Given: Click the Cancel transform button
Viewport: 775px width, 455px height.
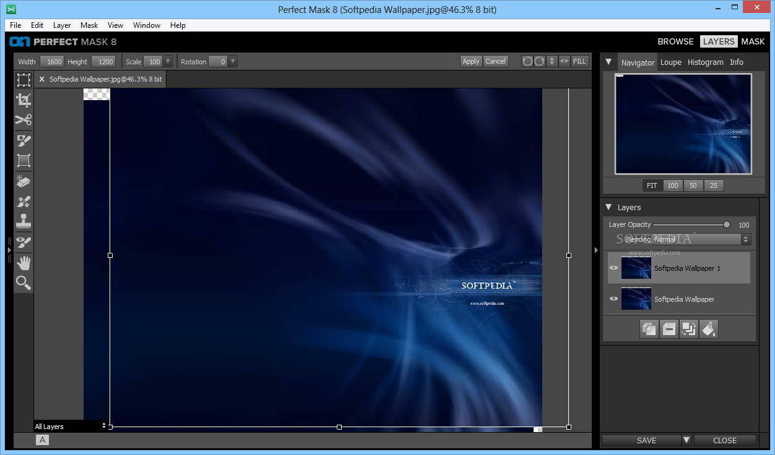Looking at the screenshot, I should coord(495,61).
